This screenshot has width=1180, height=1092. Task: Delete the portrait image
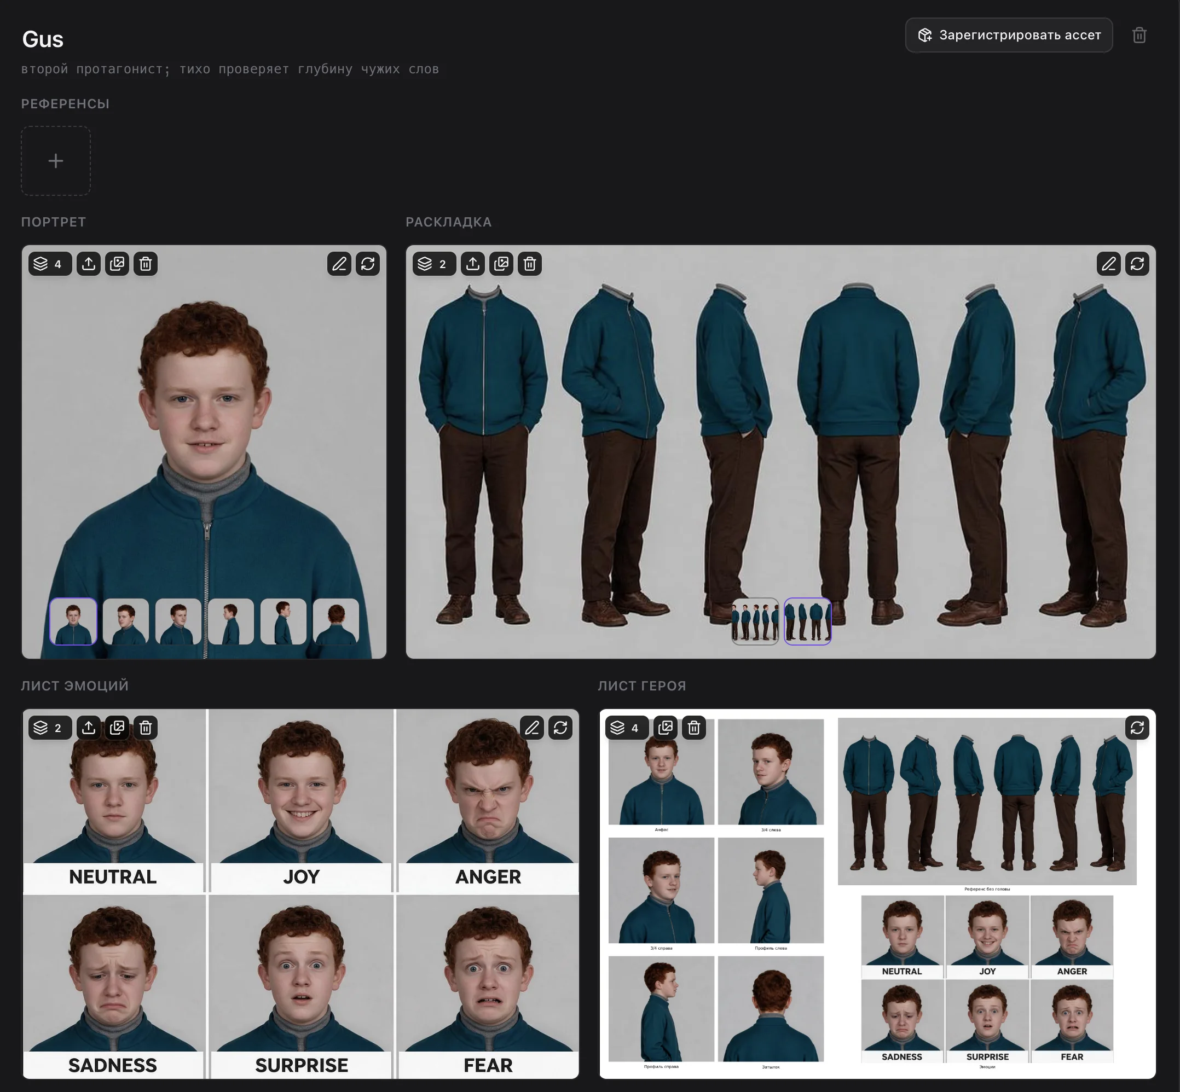[146, 264]
